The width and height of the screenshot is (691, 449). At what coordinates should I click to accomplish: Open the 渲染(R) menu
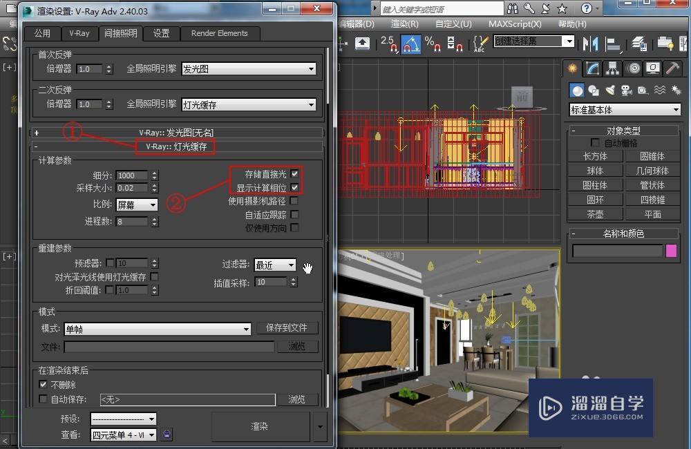tap(405, 23)
